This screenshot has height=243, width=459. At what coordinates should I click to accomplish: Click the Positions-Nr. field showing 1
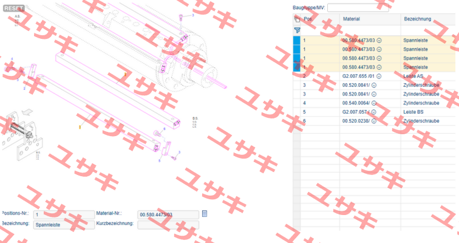64,214
